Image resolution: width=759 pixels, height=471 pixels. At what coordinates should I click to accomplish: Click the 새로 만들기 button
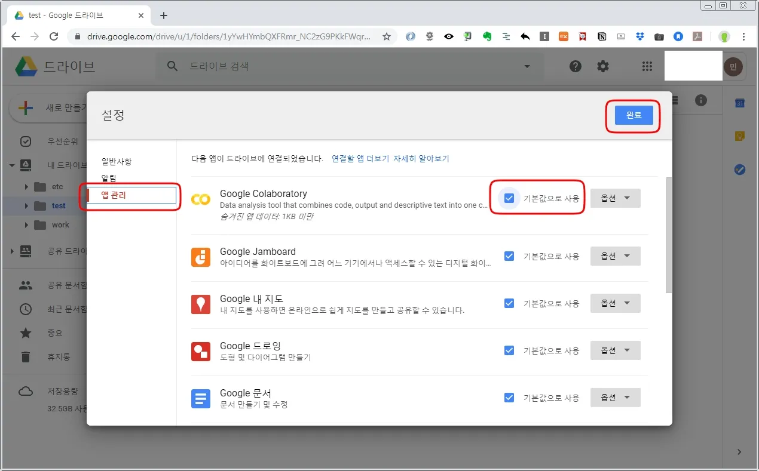tap(49, 108)
